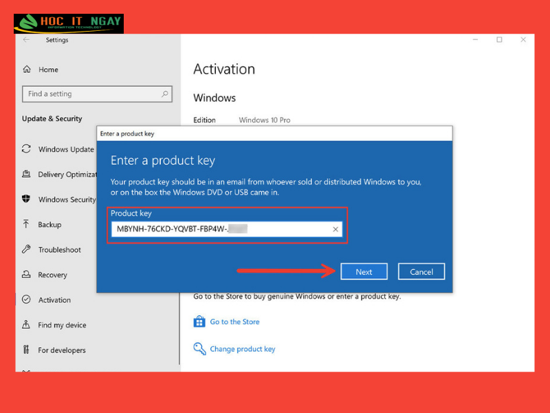Screen dimensions: 550x413
Task: Click the Windows Security shield icon
Action: click(26, 199)
